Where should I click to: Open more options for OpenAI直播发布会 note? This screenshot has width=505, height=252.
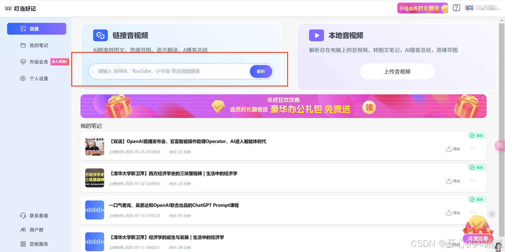click(473, 149)
